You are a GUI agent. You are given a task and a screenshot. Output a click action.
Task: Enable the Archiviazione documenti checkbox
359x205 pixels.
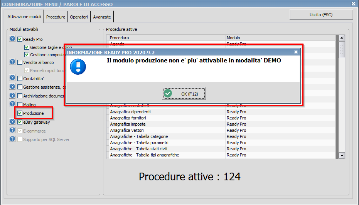point(20,96)
